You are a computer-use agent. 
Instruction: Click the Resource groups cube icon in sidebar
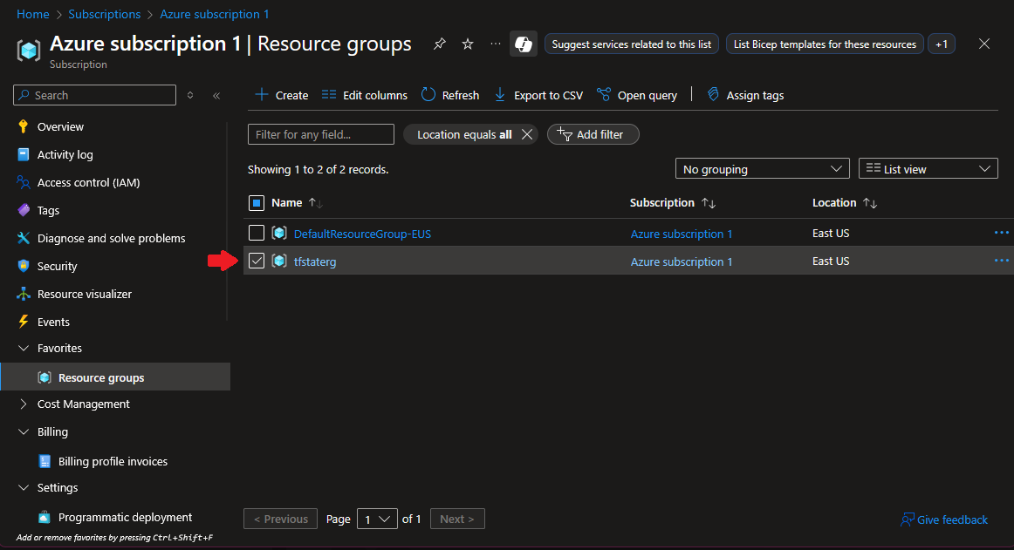(45, 377)
